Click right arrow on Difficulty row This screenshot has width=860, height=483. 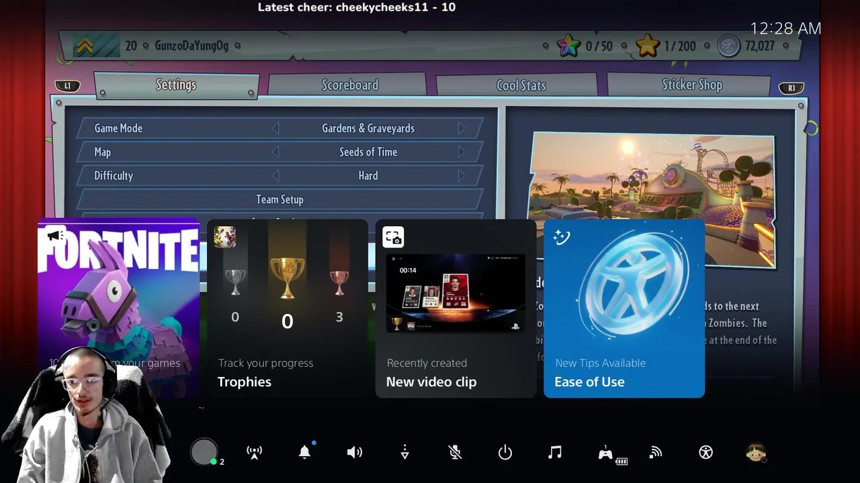click(x=461, y=176)
